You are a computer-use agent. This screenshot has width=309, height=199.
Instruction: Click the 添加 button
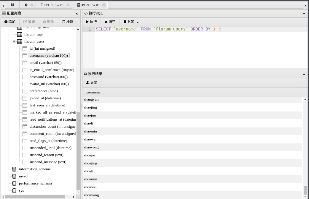pyautogui.click(x=10, y=22)
